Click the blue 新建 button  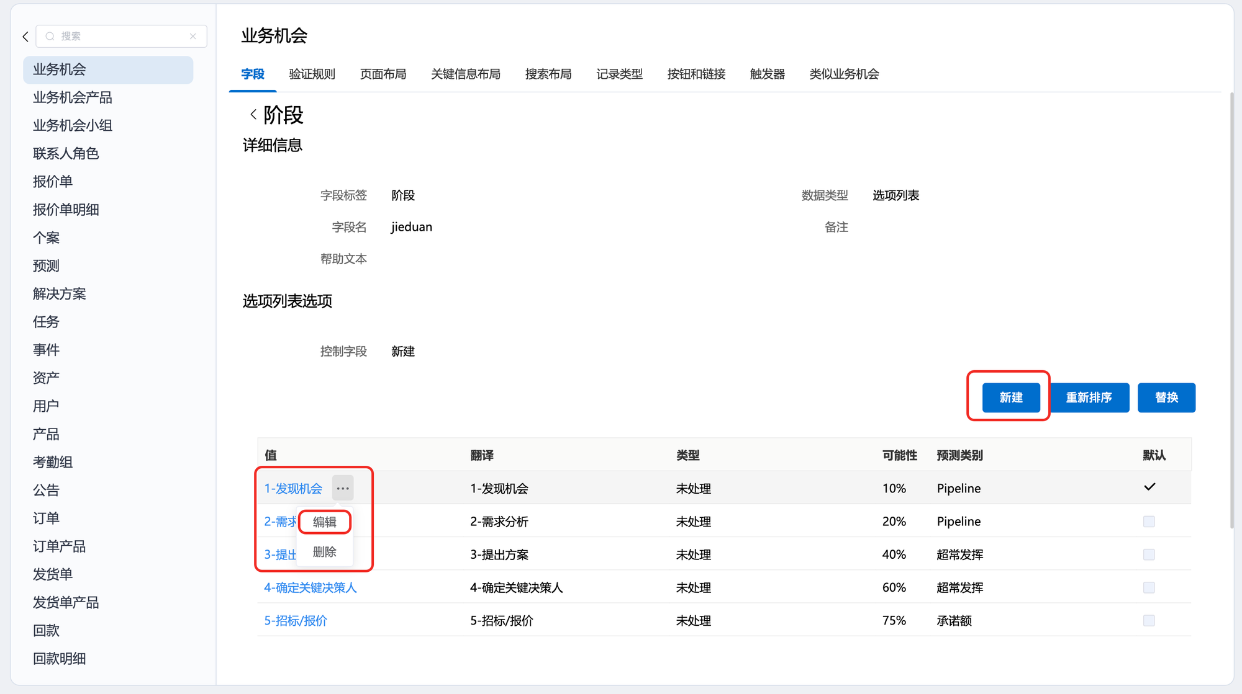[x=1010, y=398]
